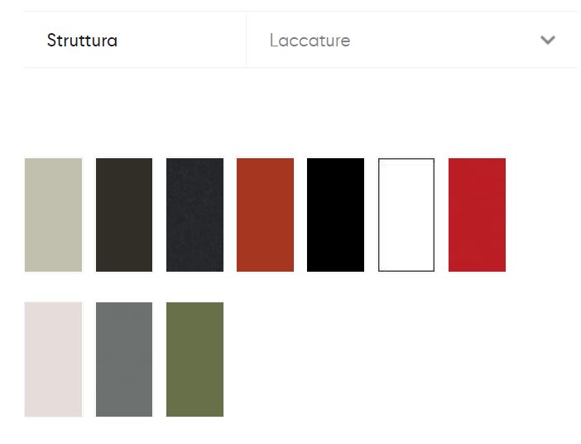
Task: Open the Laccature finish selector
Action: 411,40
